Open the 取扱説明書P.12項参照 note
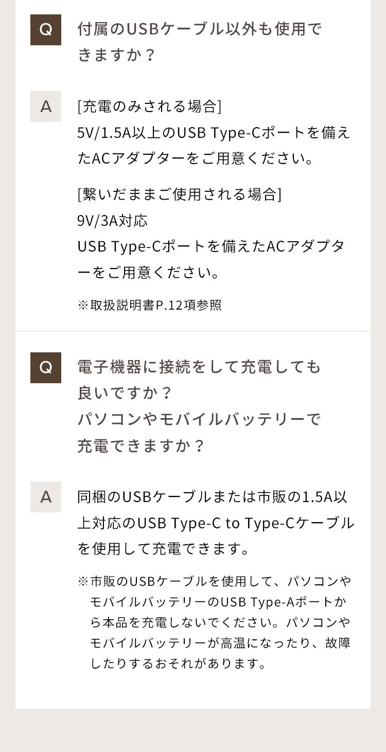The height and width of the screenshot is (752, 386). click(x=149, y=305)
